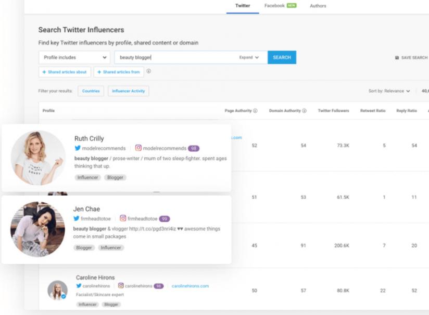Click info icon after Shared articles from

click(x=149, y=71)
